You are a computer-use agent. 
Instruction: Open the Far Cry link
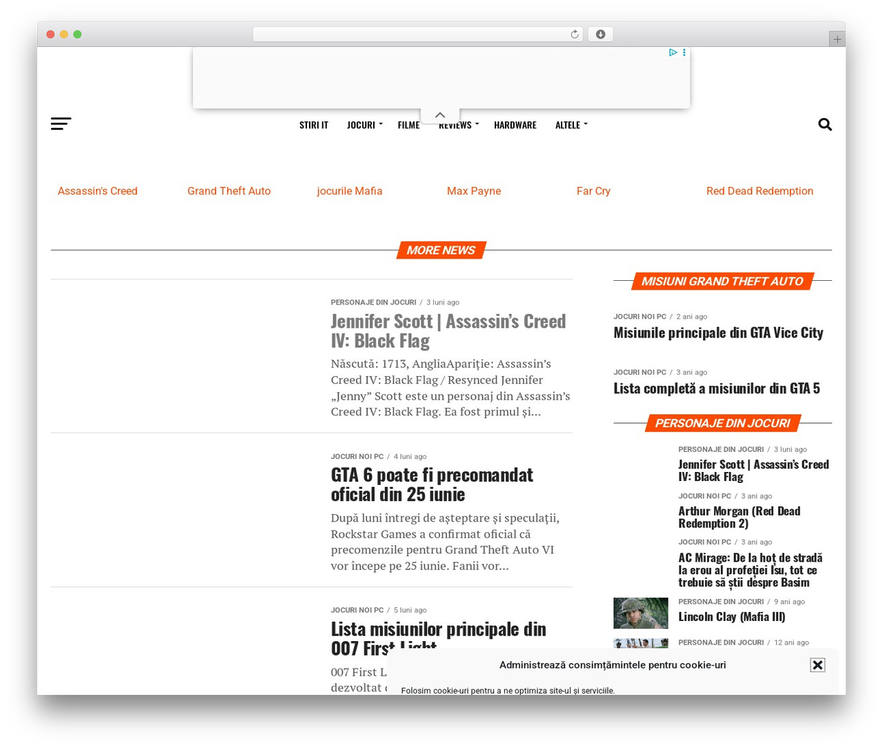(x=593, y=191)
